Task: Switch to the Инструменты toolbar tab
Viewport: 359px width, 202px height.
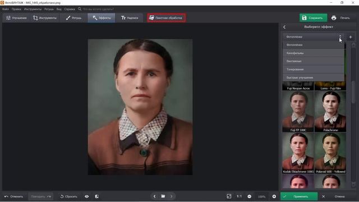Action: pos(45,18)
